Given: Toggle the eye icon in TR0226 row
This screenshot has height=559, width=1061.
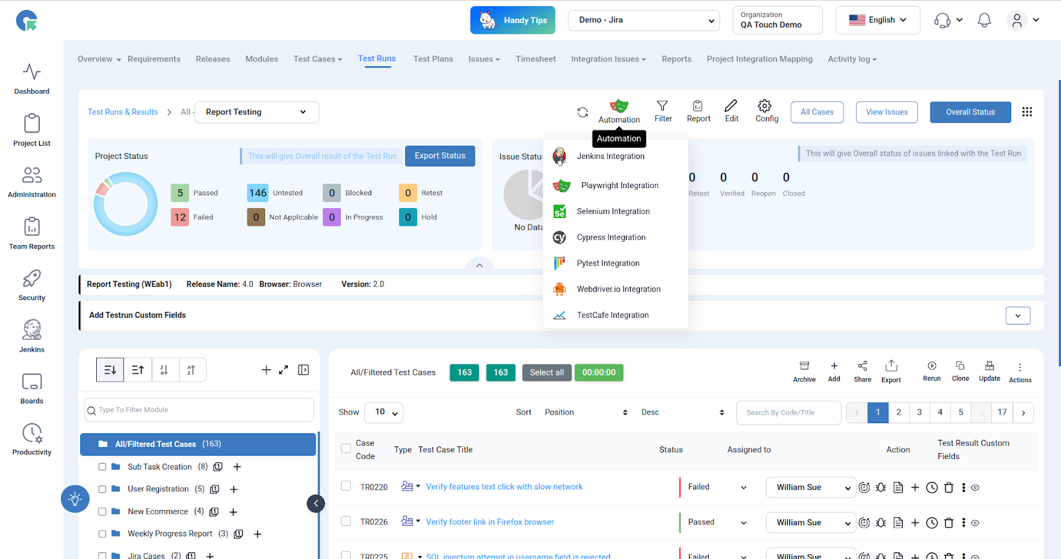Looking at the screenshot, I should (x=975, y=523).
